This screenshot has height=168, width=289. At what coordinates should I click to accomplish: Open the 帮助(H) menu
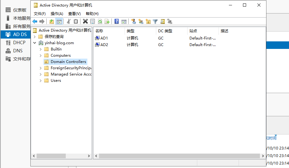coord(92,14)
